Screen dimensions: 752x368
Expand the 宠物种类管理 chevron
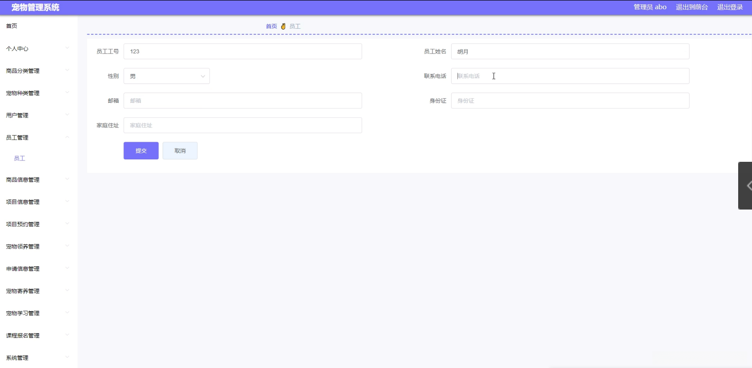(x=67, y=92)
